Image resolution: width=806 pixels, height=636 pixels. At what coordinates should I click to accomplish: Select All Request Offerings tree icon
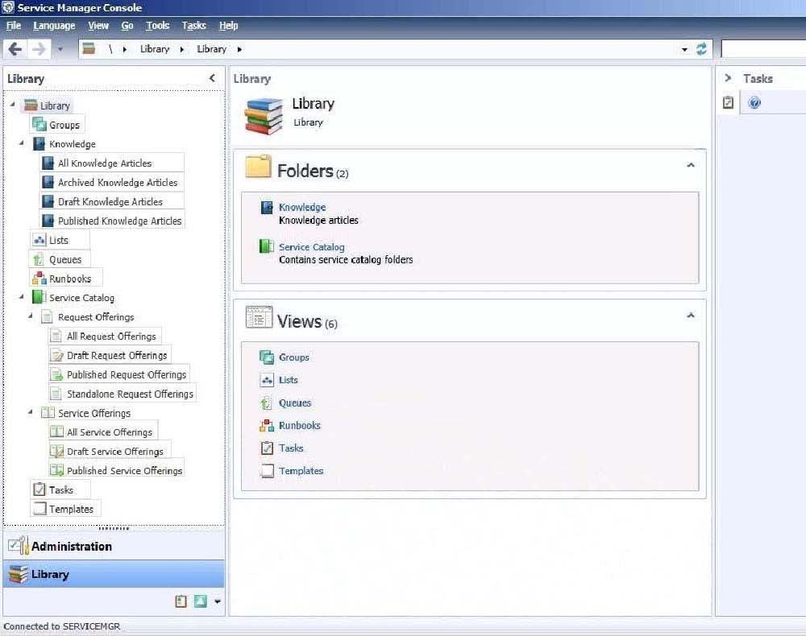tap(56, 336)
